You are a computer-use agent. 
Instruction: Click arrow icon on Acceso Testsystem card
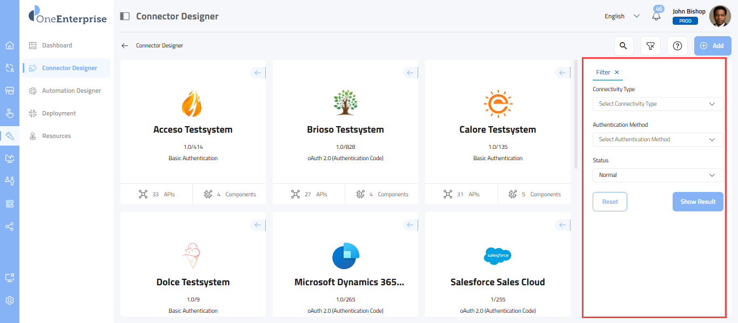pyautogui.click(x=258, y=73)
